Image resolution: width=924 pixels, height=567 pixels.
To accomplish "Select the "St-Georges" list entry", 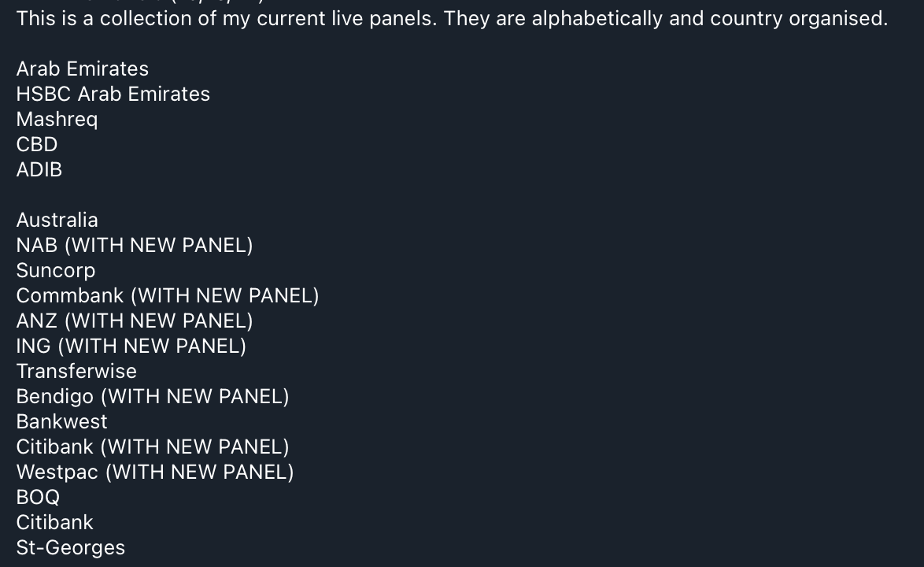I will tap(71, 547).
